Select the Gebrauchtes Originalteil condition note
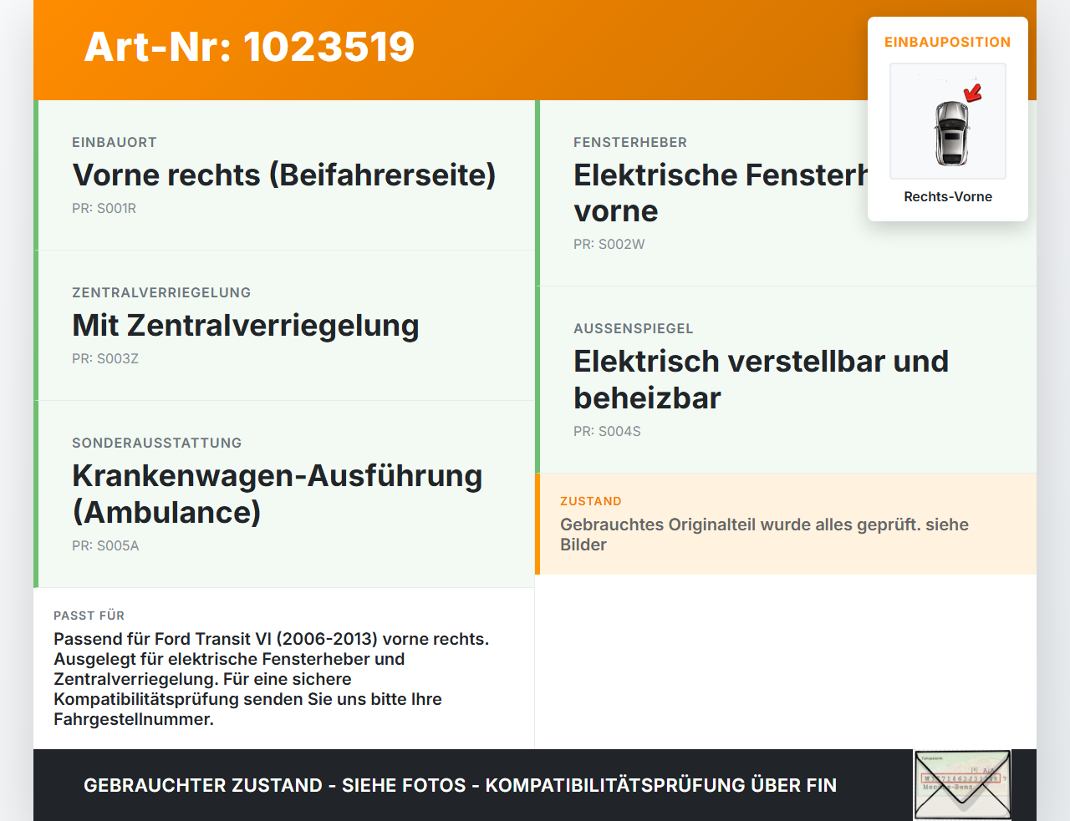 (x=765, y=535)
